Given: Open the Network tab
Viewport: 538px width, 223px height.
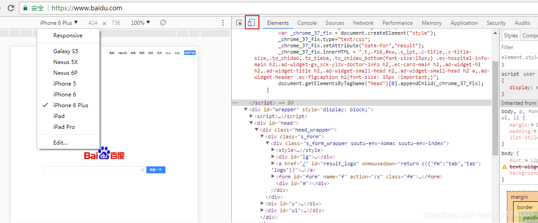Looking at the screenshot, I should click(x=363, y=23).
